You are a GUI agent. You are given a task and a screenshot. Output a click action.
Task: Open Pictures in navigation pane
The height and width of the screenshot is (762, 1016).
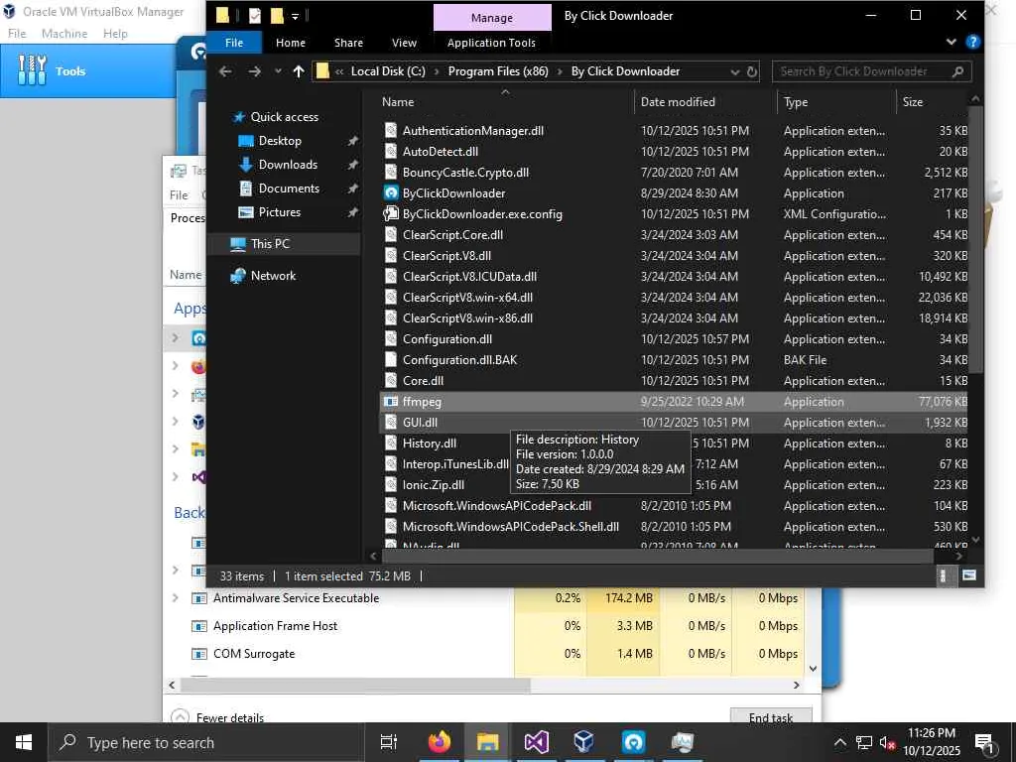click(279, 212)
